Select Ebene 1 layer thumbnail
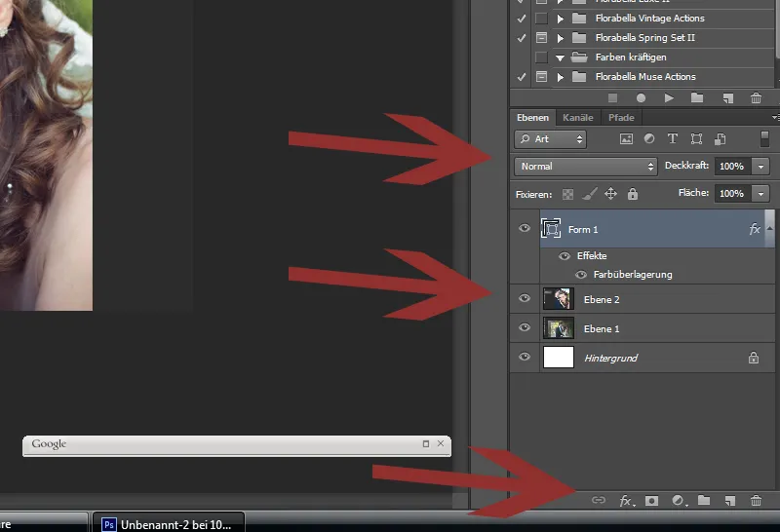780x532 pixels. click(558, 328)
